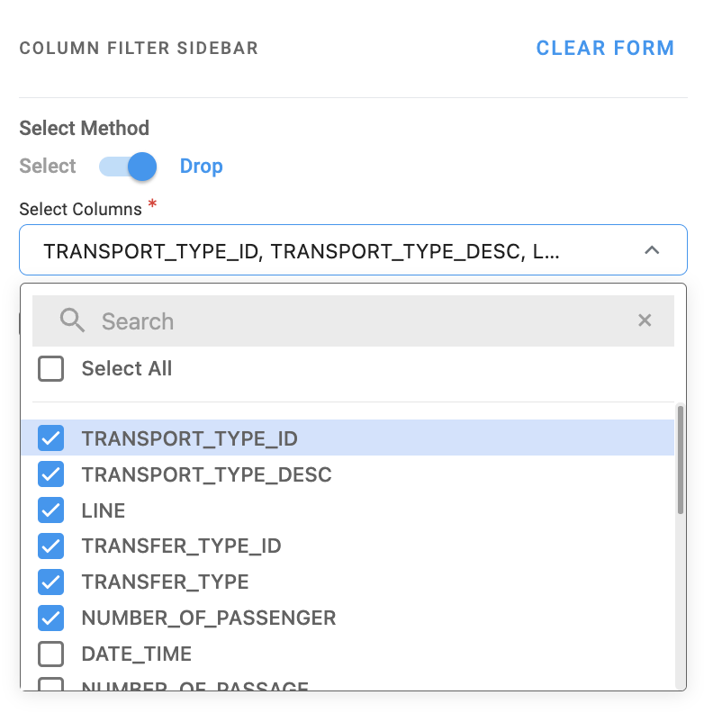Uncheck the TRANSPORT_TYPE_DESC checkbox
This screenshot has height=713, width=704.
(x=51, y=474)
